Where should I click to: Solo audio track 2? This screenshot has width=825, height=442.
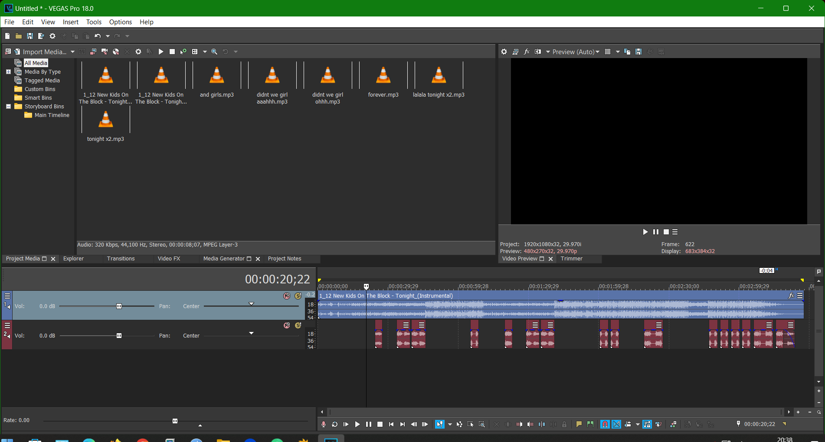click(x=298, y=325)
